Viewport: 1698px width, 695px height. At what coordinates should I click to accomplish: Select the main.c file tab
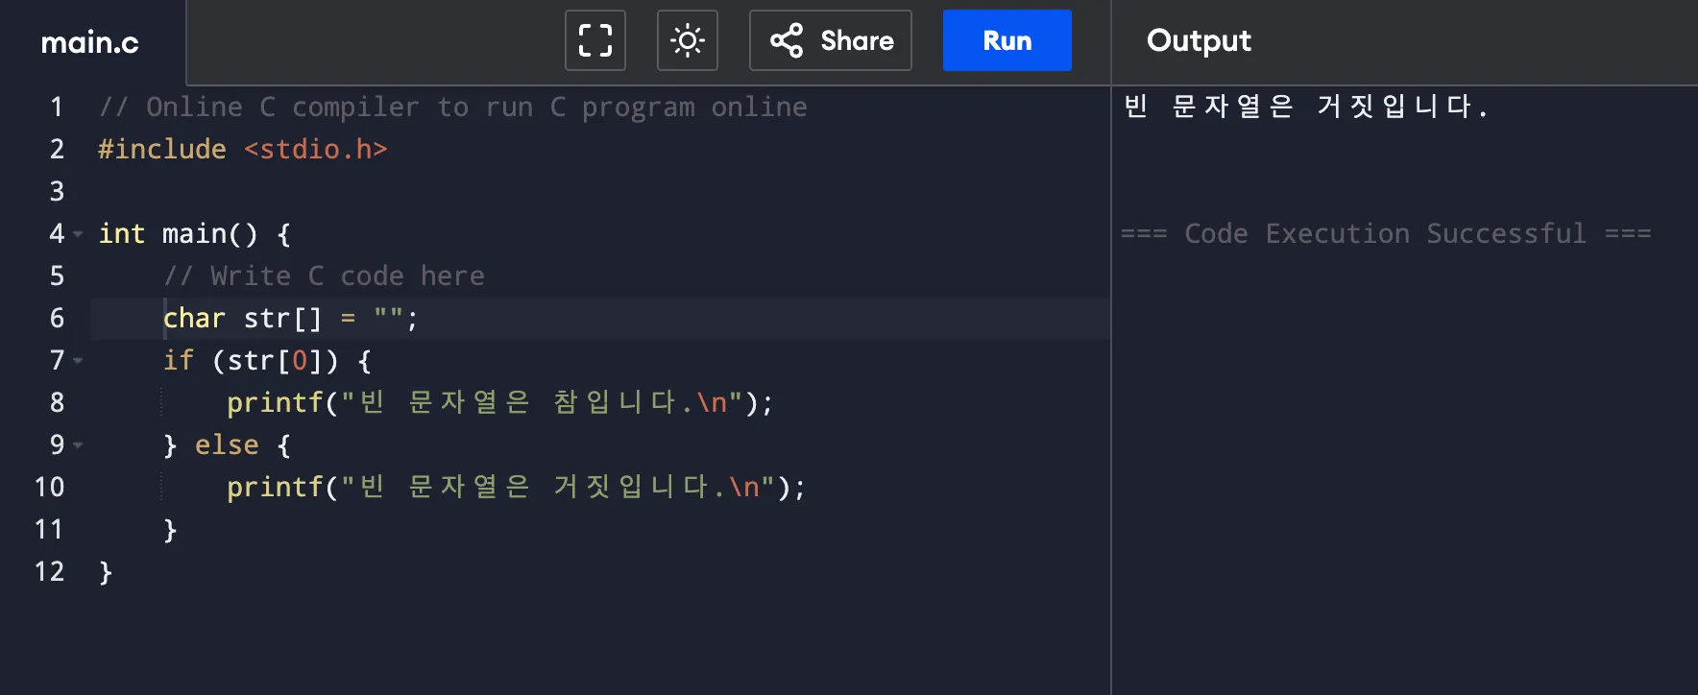point(90,42)
